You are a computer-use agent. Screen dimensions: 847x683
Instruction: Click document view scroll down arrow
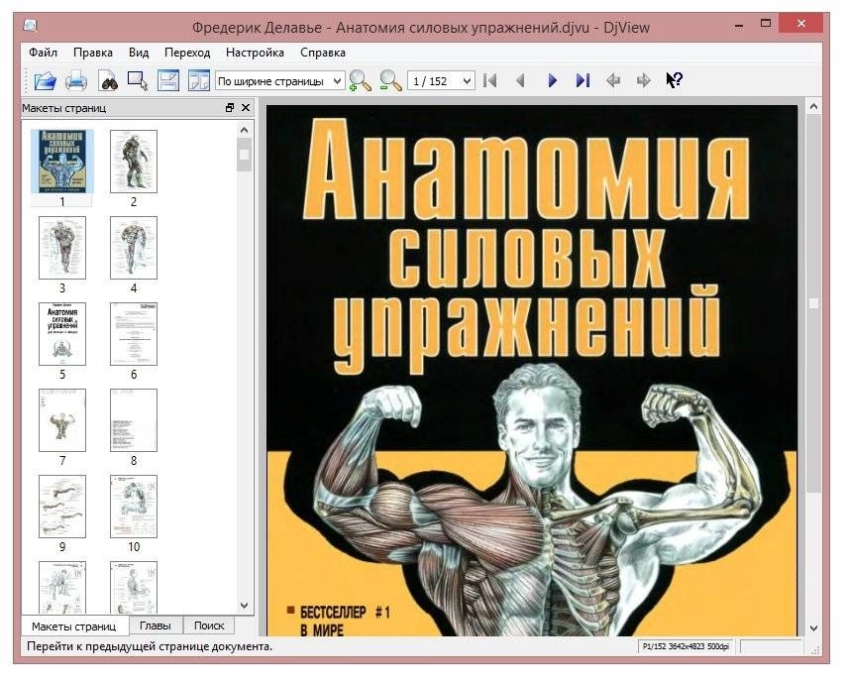813,627
